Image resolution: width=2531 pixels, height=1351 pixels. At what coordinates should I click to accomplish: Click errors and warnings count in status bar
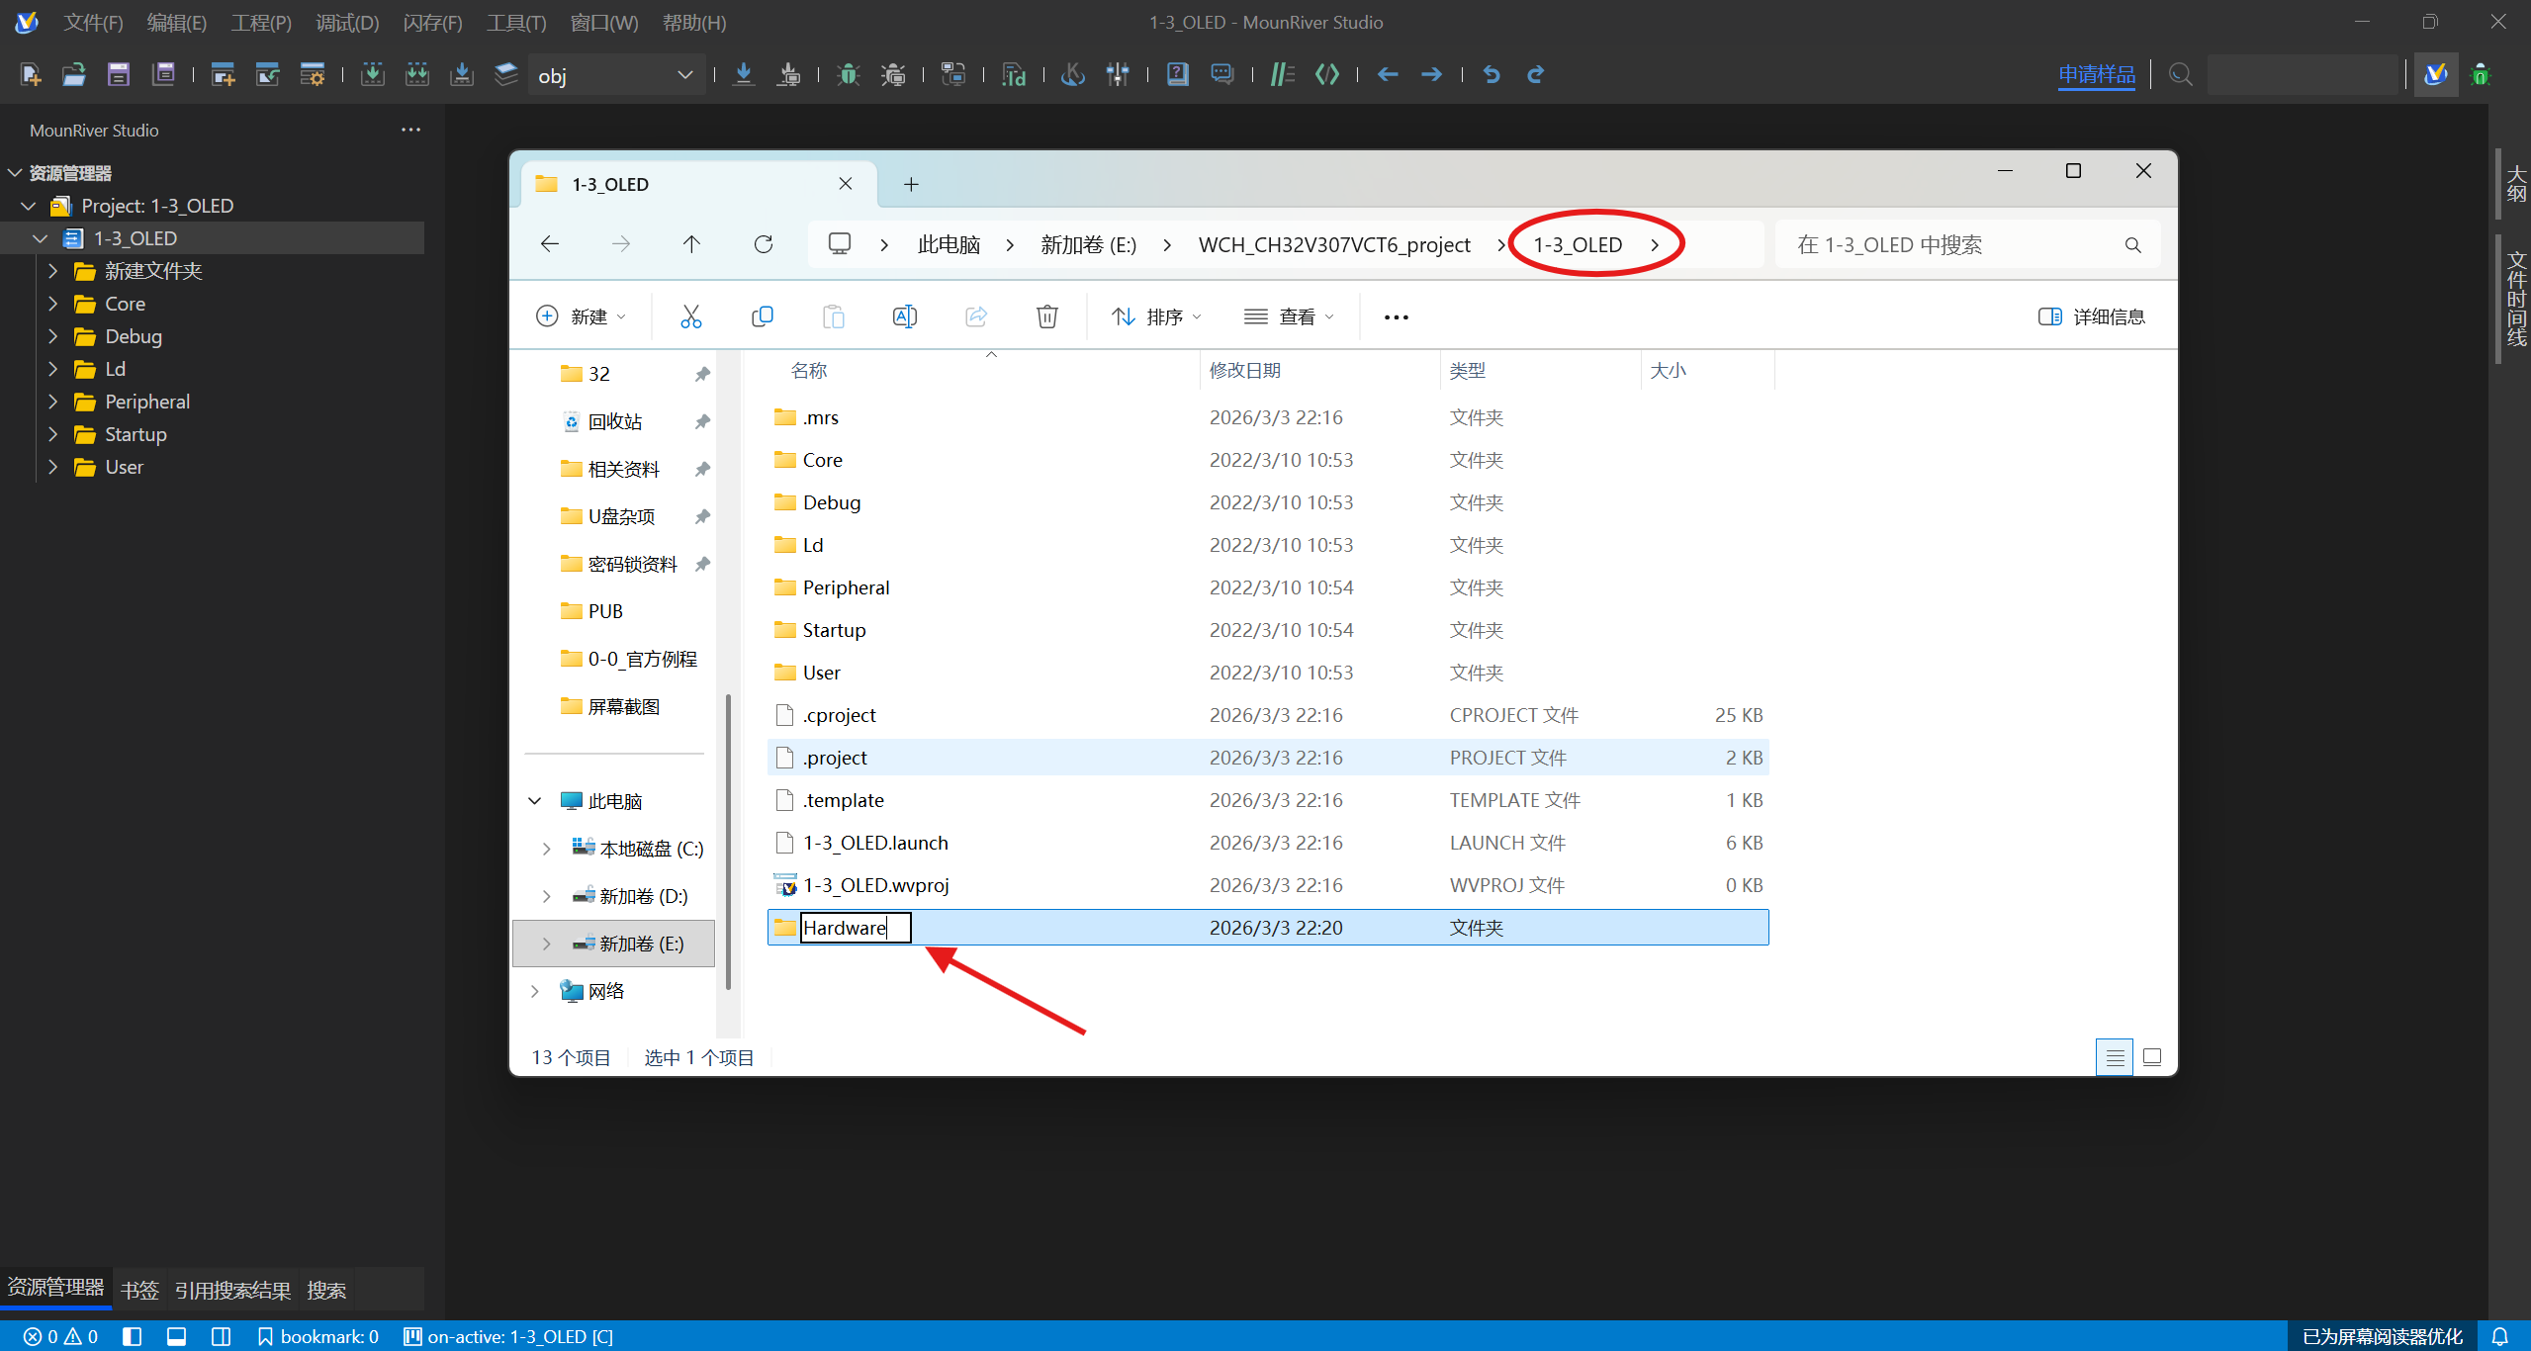pos(60,1336)
